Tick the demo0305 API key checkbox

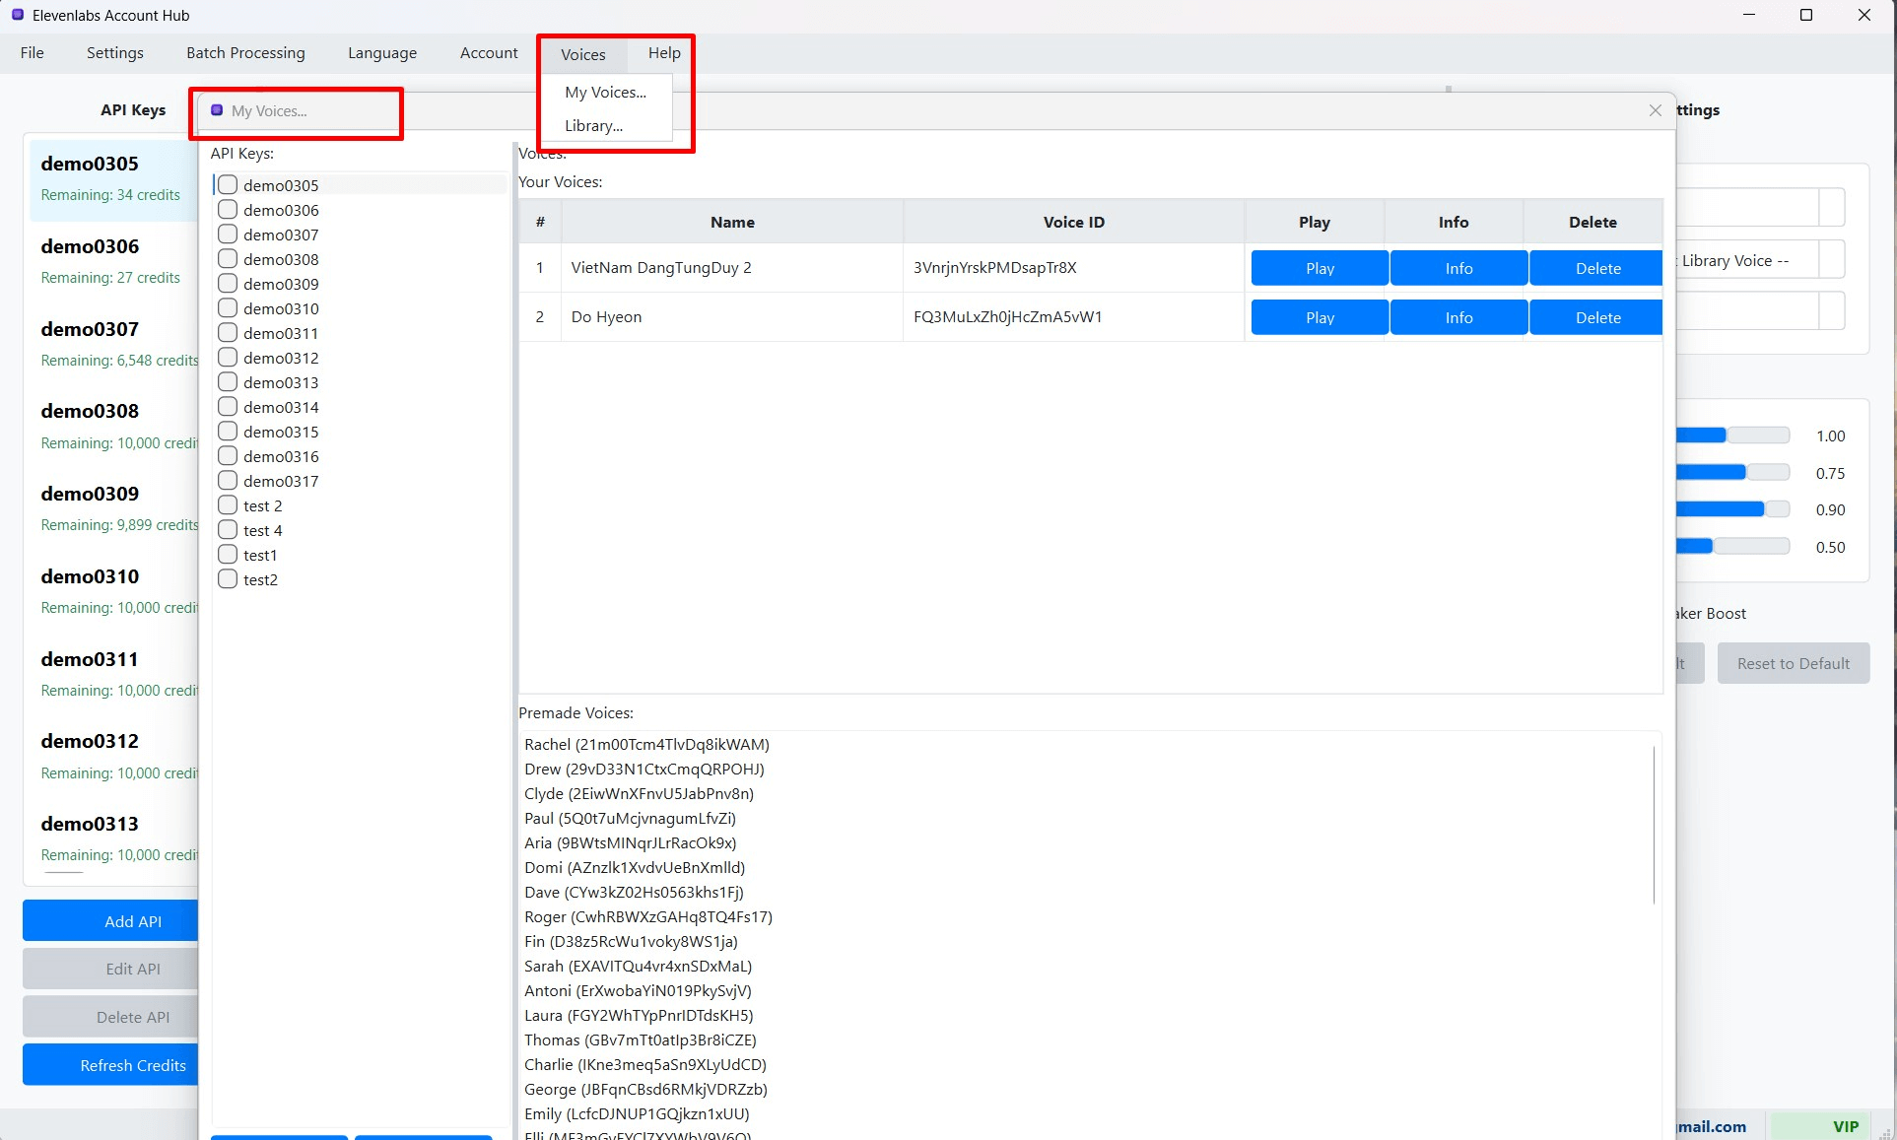tap(228, 185)
